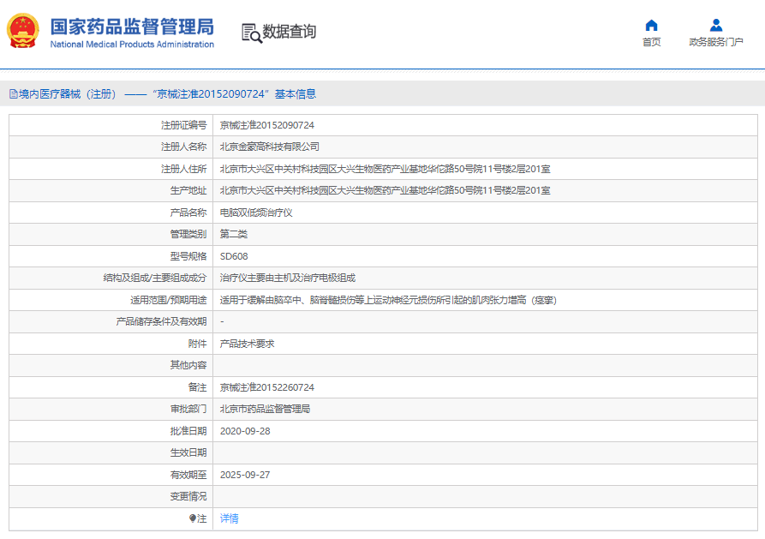Click the national emblem logo icon
This screenshot has width=765, height=539.
(x=22, y=31)
